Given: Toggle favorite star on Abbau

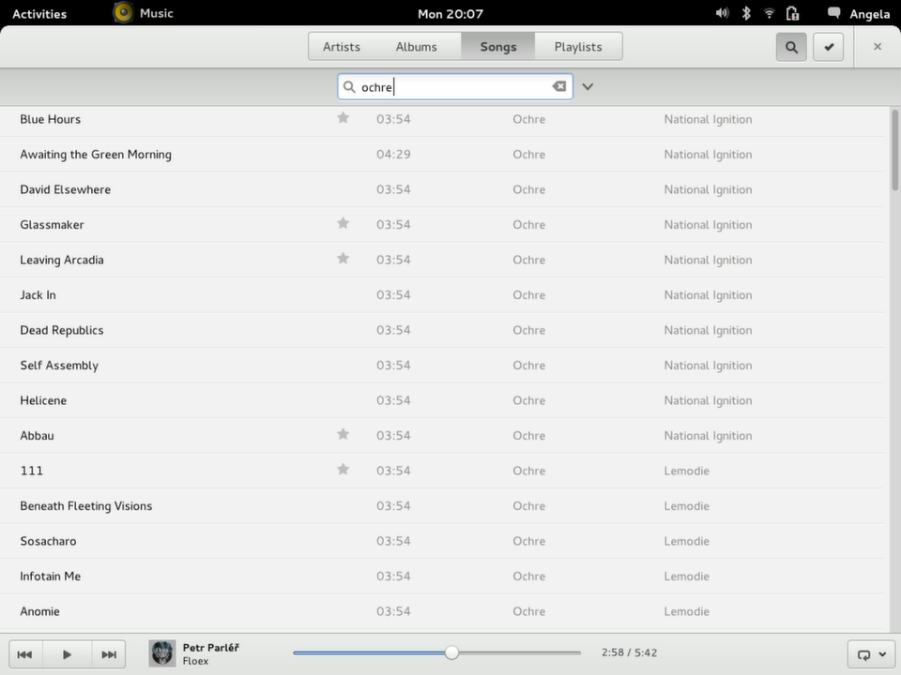Looking at the screenshot, I should [344, 434].
